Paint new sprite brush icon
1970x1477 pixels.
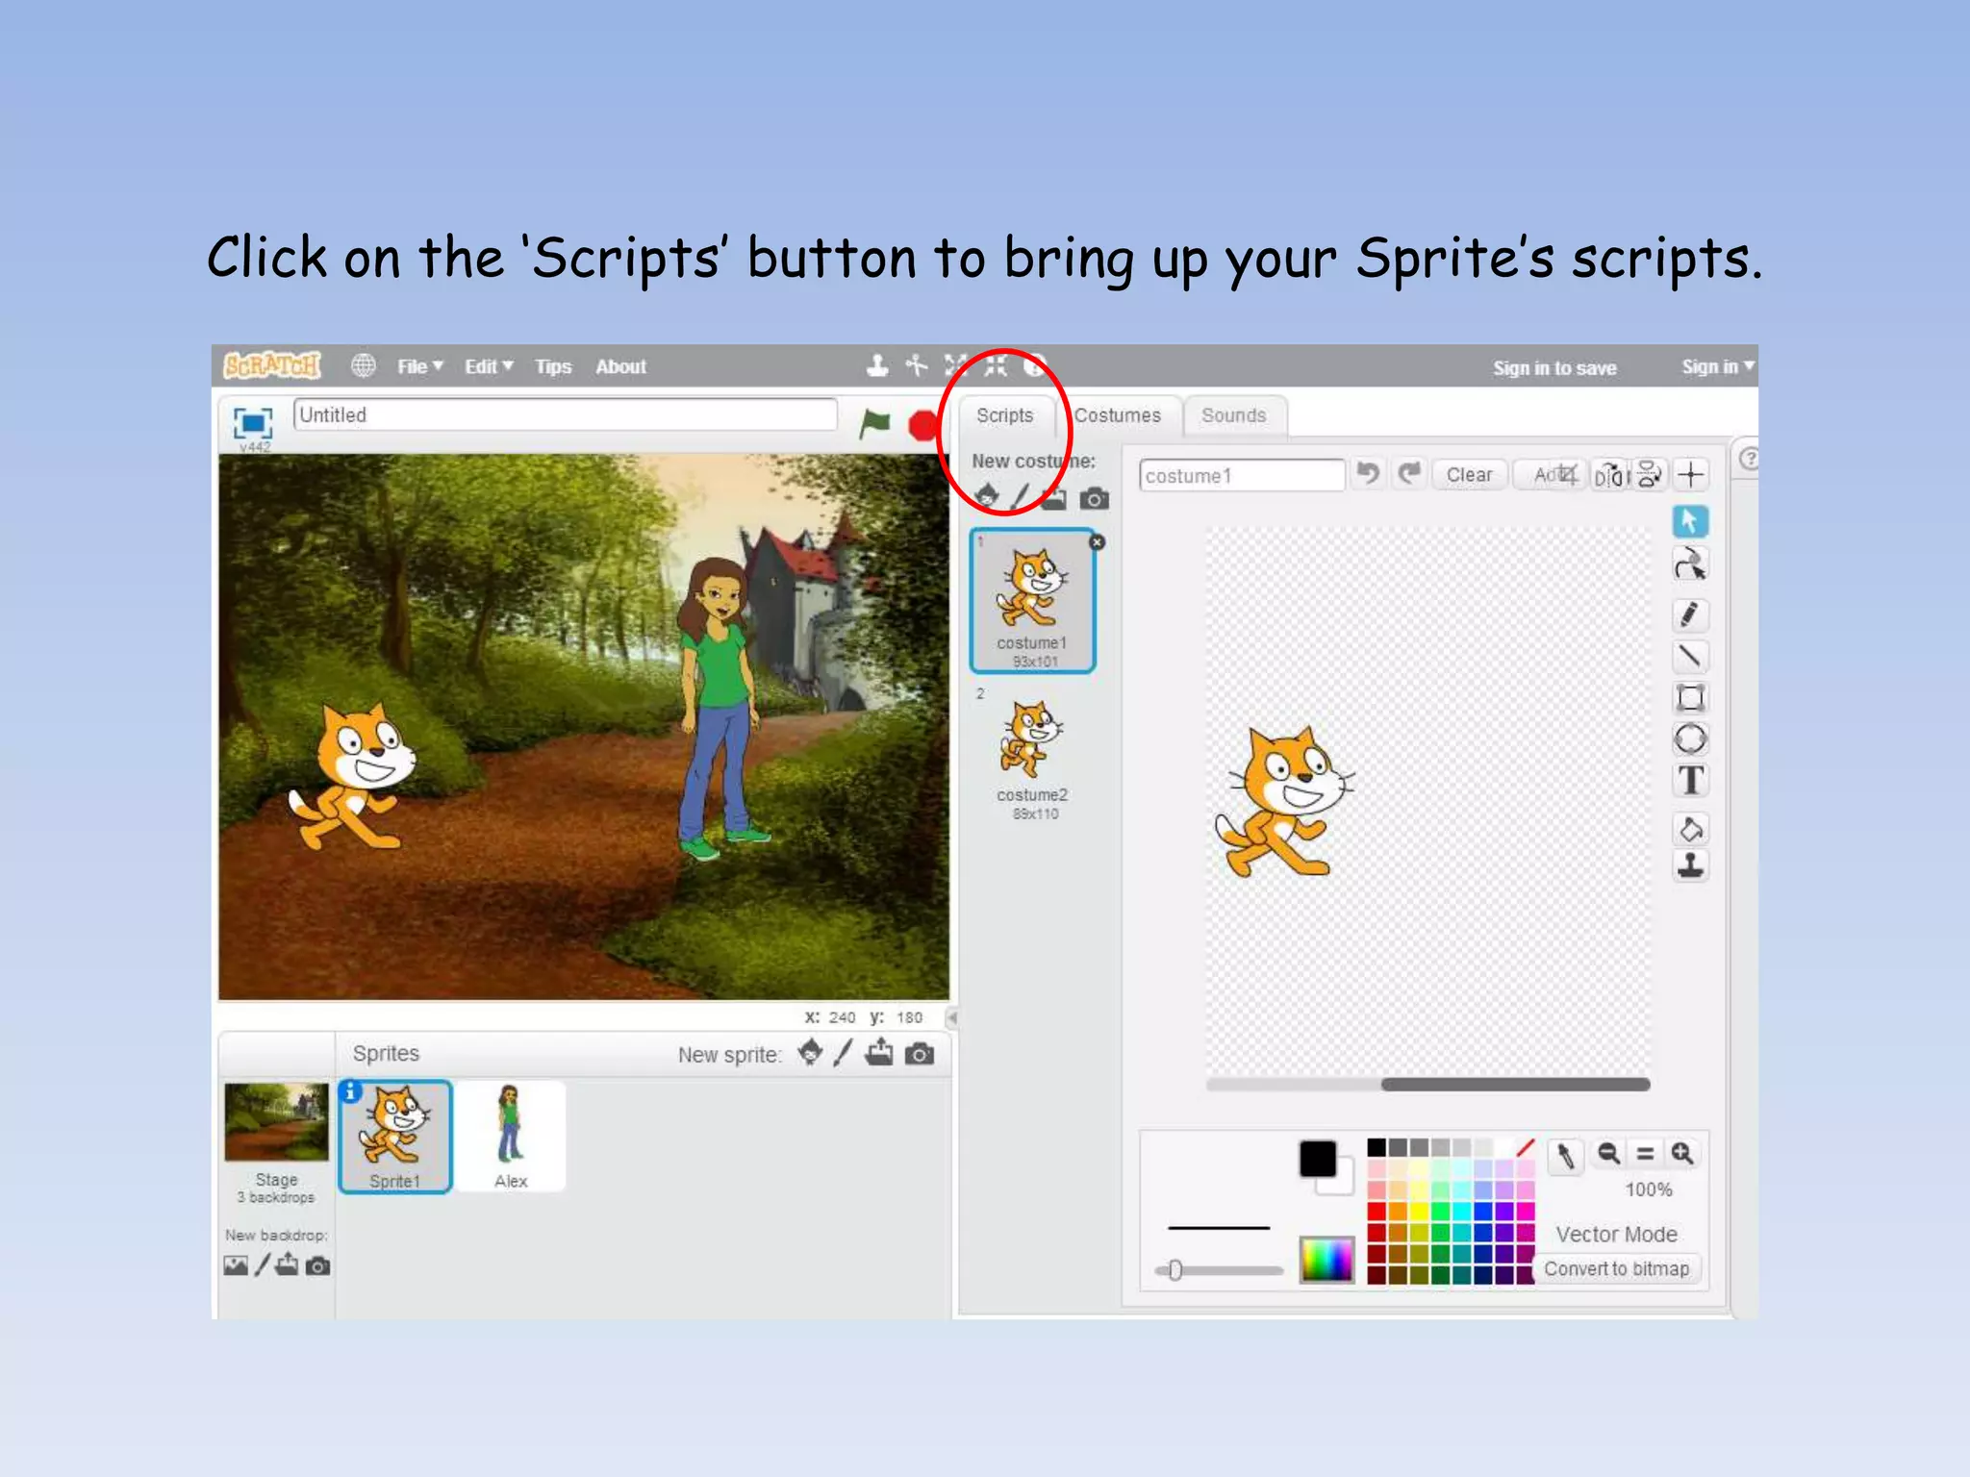coord(844,1053)
